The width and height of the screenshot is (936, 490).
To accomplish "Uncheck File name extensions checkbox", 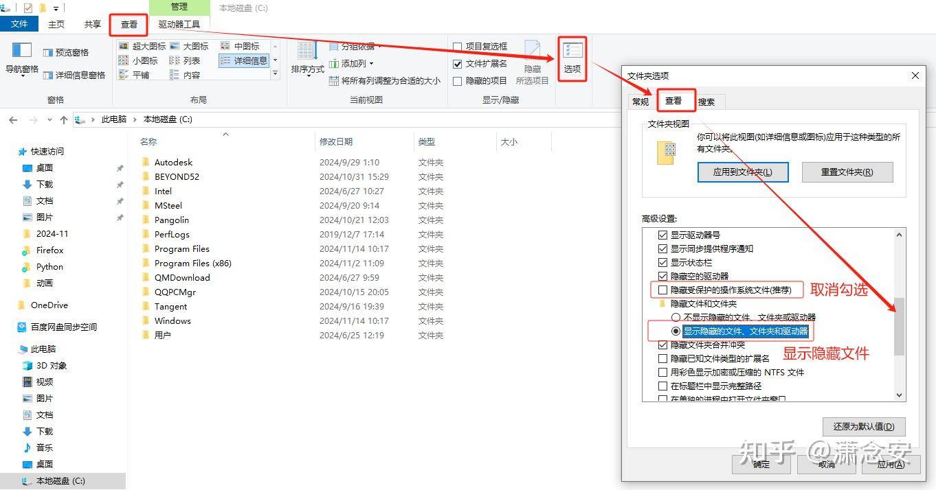I will click(458, 63).
